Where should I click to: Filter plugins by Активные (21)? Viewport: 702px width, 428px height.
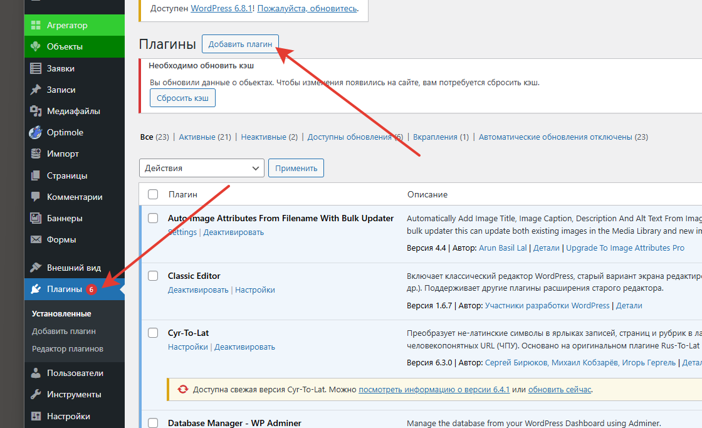pos(204,137)
